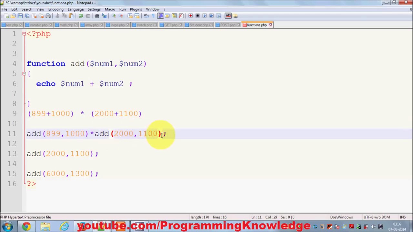Open the Language menu
The height and width of the screenshot is (232, 413).
pyautogui.click(x=76, y=9)
